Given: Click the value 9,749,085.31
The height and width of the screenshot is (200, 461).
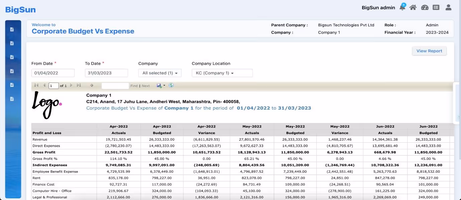Looking at the screenshot, I should pos(119,165).
